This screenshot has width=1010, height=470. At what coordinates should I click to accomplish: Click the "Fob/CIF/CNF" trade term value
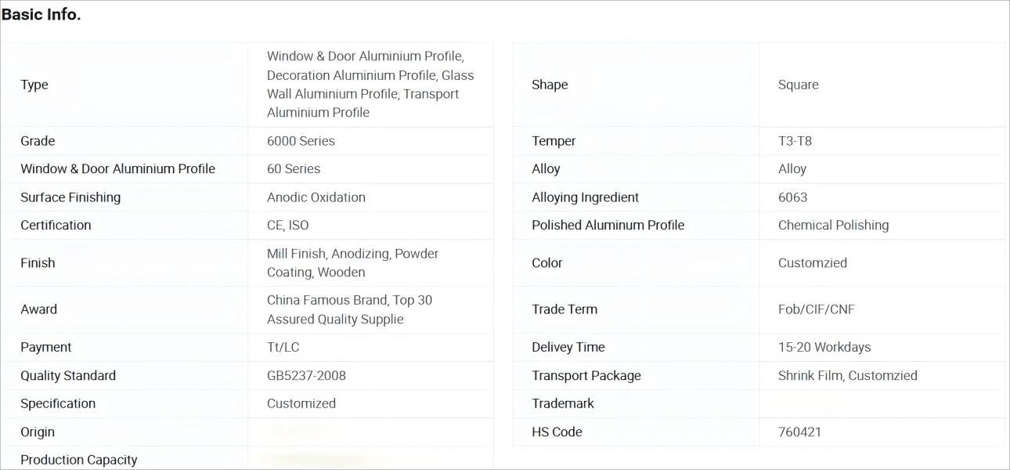point(817,309)
